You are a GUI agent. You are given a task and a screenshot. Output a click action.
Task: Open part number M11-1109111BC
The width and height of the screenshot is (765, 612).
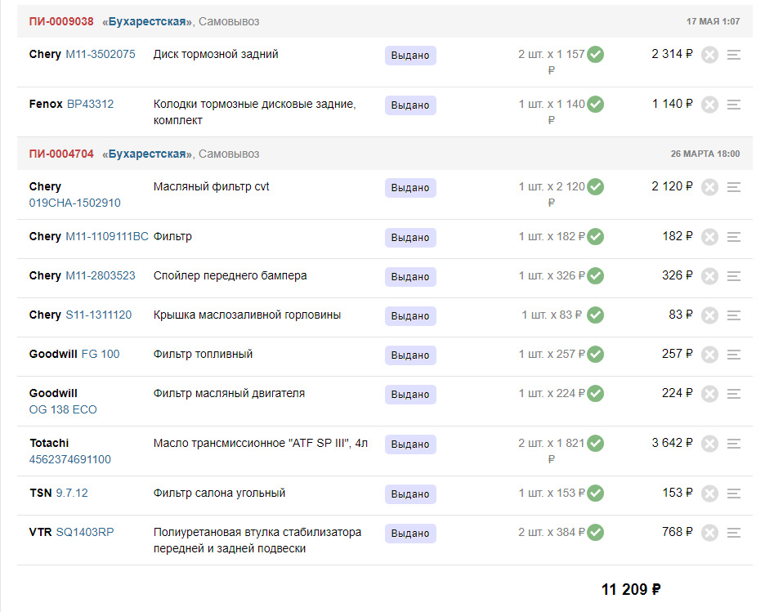click(107, 236)
